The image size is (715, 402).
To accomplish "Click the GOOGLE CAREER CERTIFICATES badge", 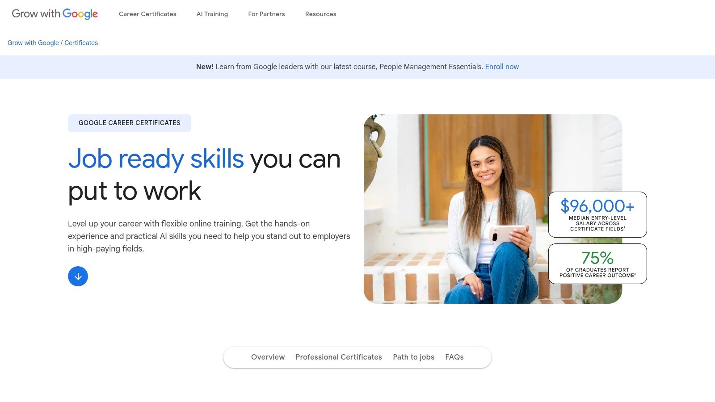I will click(x=129, y=123).
